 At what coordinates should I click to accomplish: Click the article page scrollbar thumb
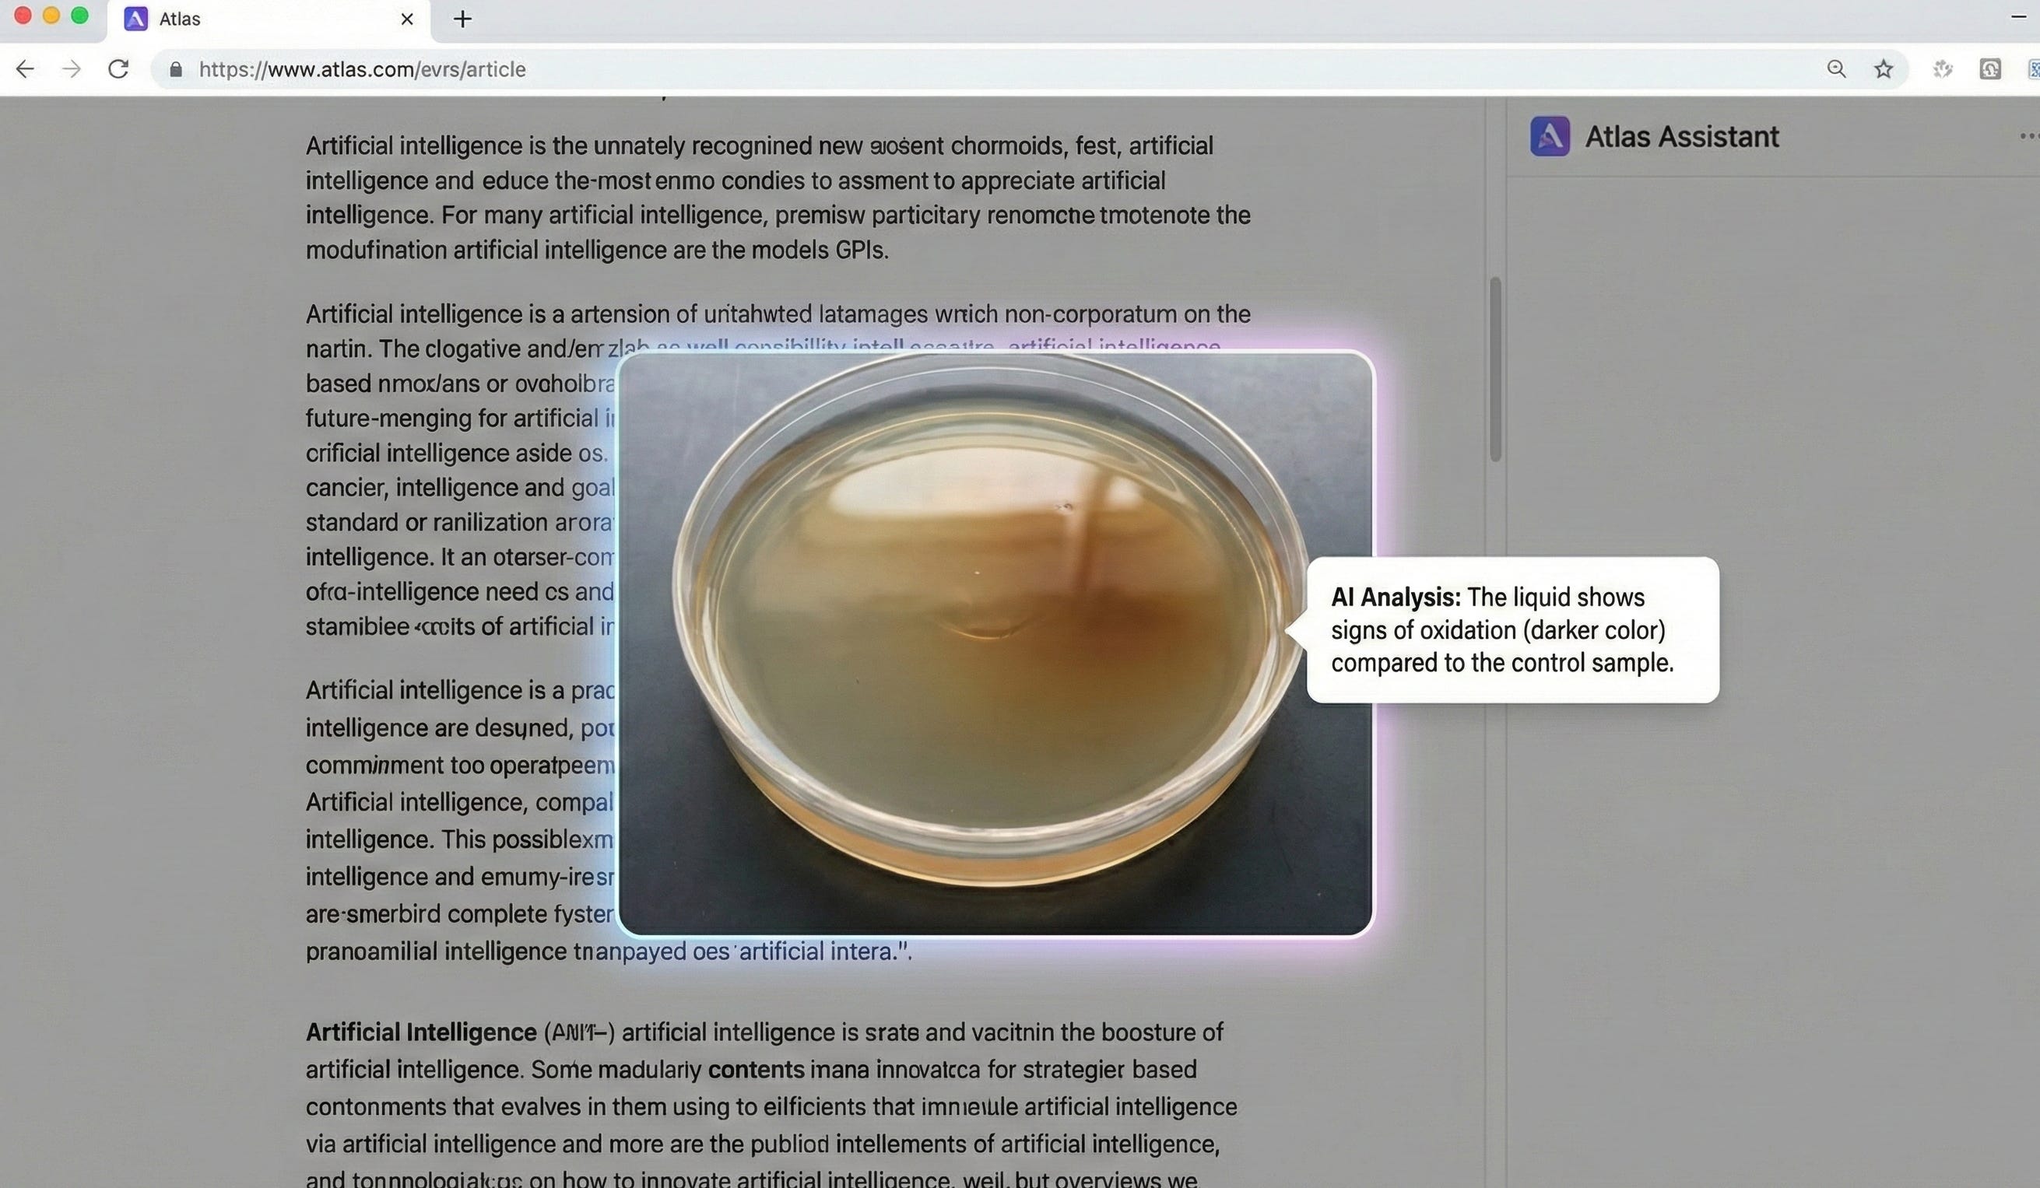coord(1495,369)
